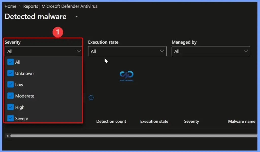Sort by Severity column header
The width and height of the screenshot is (260, 152).
[191, 121]
